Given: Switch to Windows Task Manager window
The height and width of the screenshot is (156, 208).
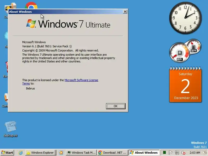Looking at the screenshot, I should tap(81, 153).
